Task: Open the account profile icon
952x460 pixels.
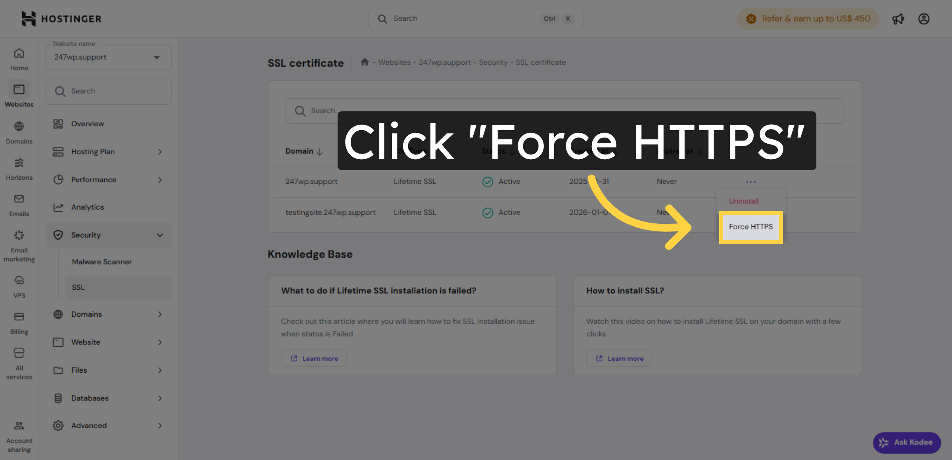Action: (924, 19)
